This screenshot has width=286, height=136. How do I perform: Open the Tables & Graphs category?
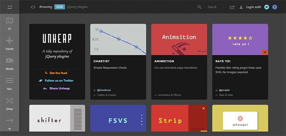click(x=107, y=95)
